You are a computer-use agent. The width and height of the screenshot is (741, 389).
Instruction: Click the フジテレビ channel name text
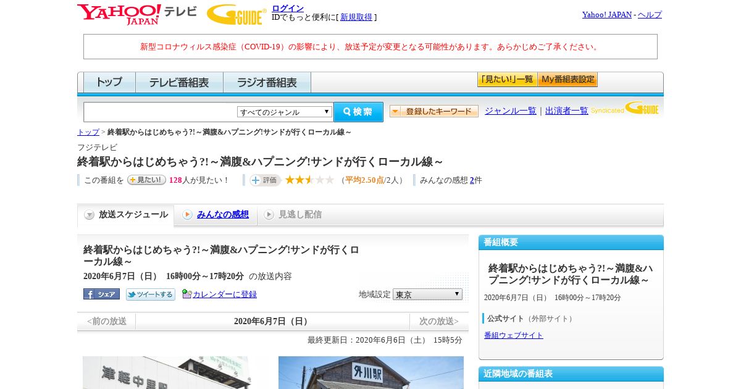pyautogui.click(x=97, y=147)
